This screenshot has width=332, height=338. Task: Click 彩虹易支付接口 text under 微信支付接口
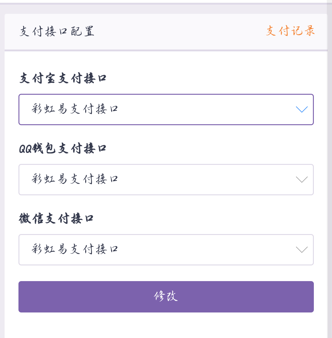(75, 249)
